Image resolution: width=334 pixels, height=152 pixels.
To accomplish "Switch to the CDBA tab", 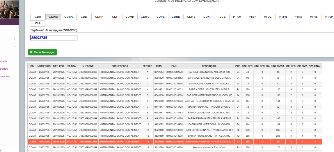I will tap(68, 17).
